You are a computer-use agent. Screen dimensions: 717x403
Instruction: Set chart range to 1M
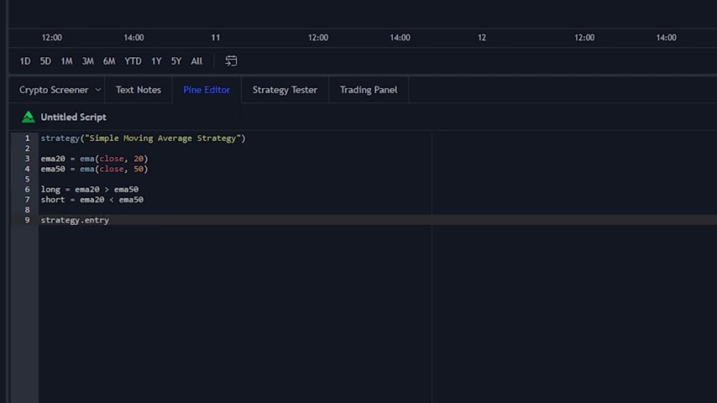coord(67,61)
